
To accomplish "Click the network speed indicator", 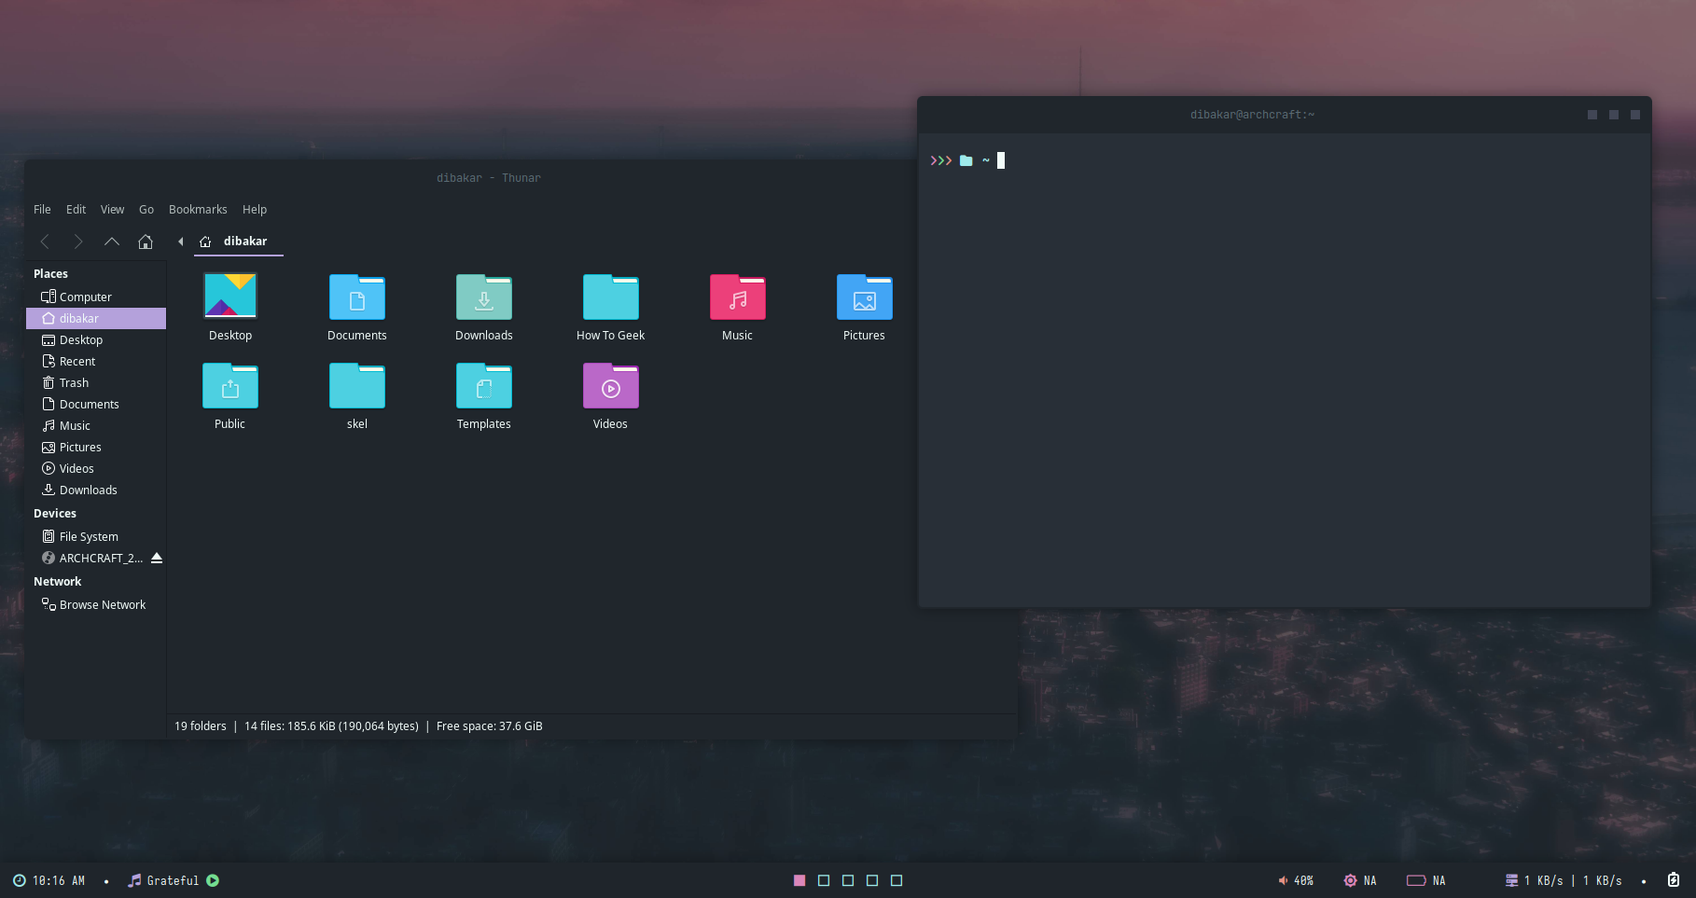I will tap(1564, 880).
